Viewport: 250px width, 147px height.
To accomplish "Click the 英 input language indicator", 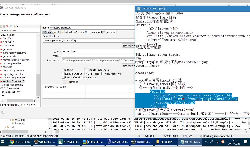I will [217, 141].
